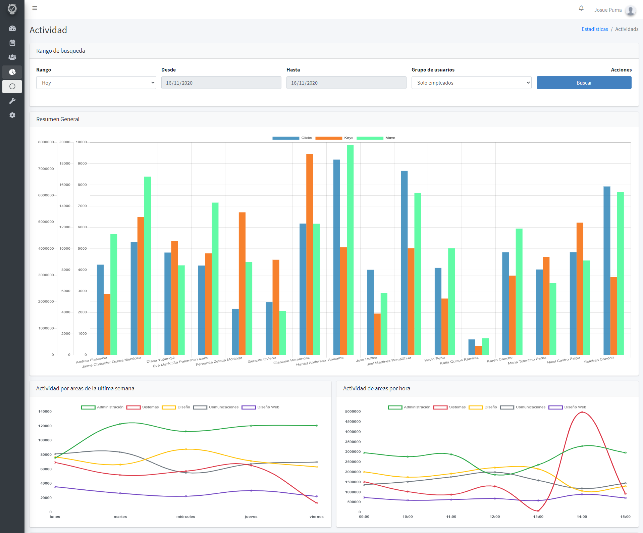Select the pie chart statistics sidebar icon
The image size is (643, 533).
12,72
